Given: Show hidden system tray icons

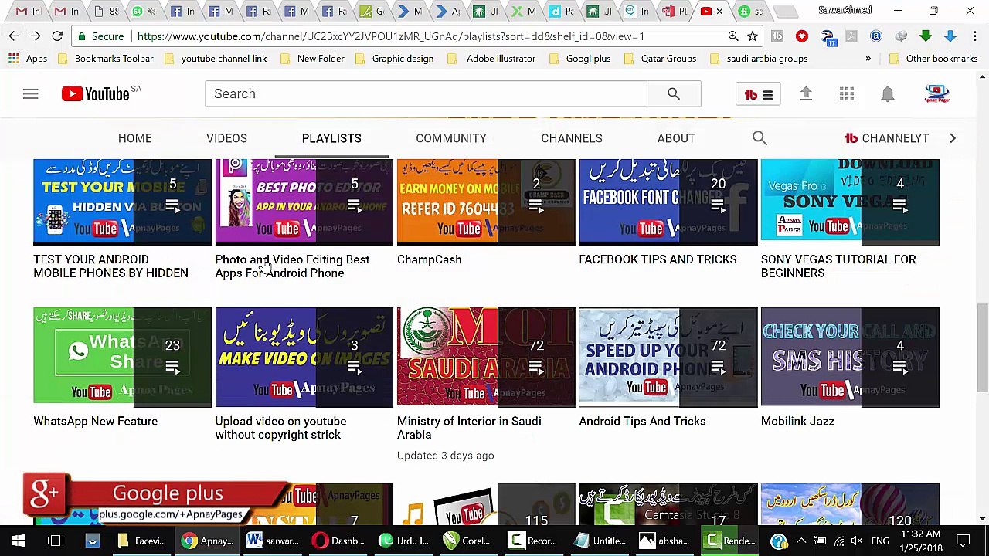Looking at the screenshot, I should click(x=800, y=541).
